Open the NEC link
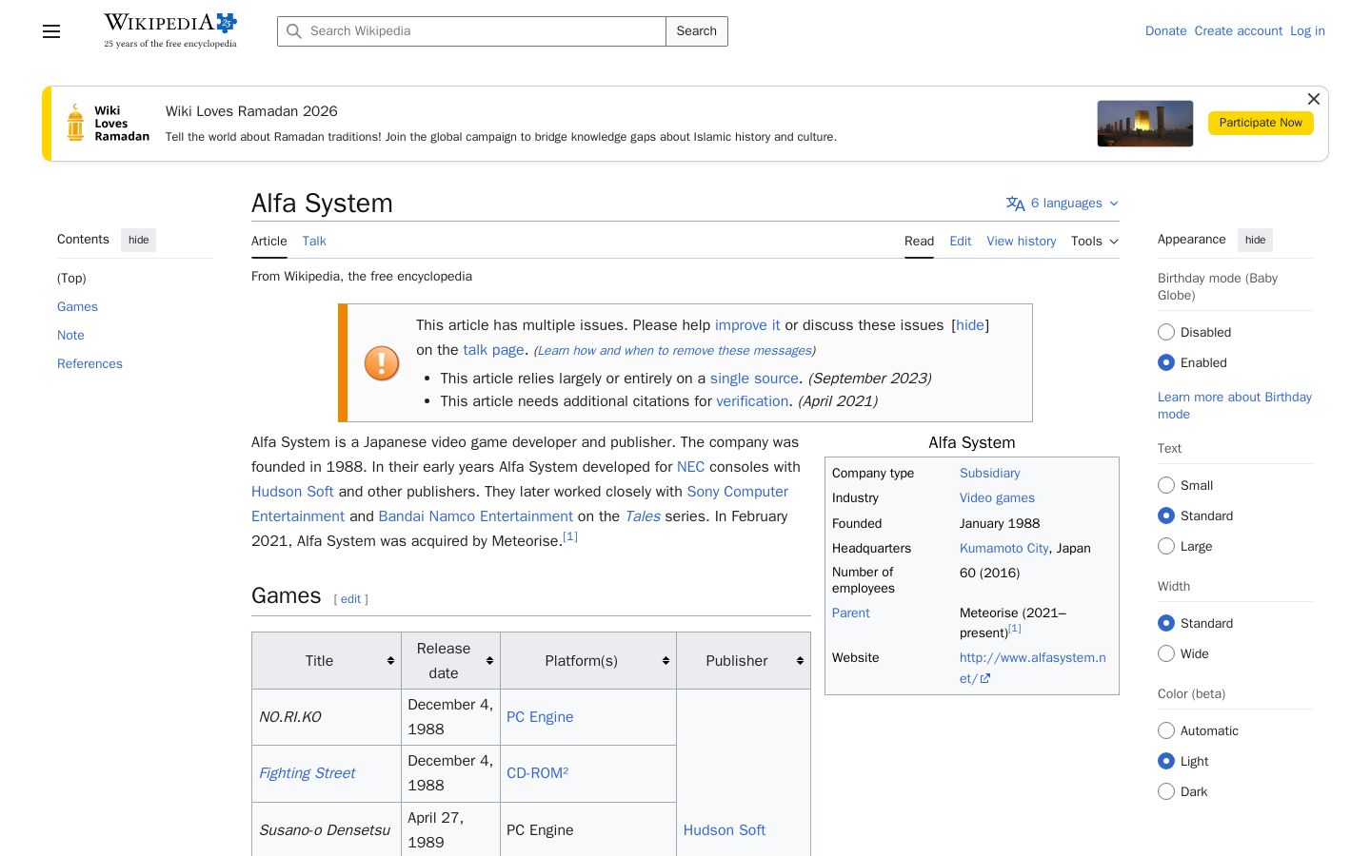This screenshot has width=1371, height=856. tap(691, 467)
